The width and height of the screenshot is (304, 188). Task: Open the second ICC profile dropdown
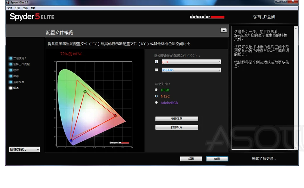(191, 70)
